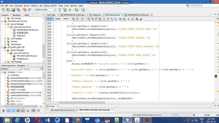Image resolution: width=219 pixels, height=123 pixels.
Task: Click the Comment icon in editor toolbar
Action: (137, 19)
